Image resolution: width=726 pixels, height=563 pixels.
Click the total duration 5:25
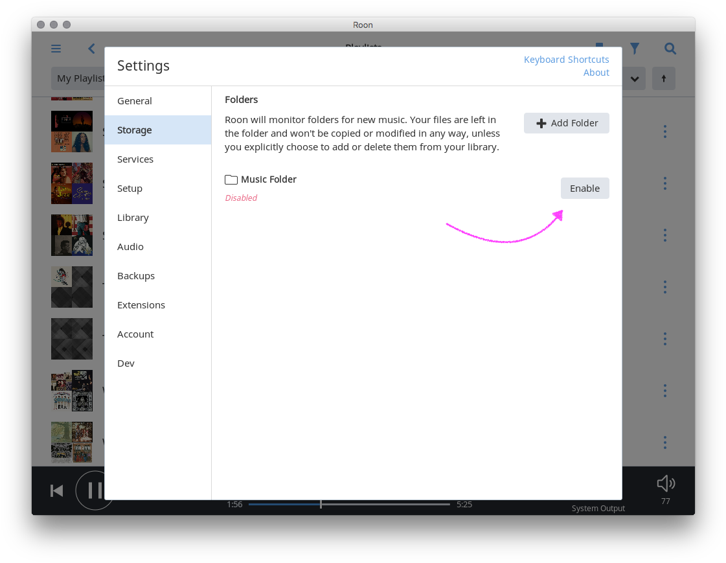pos(464,505)
